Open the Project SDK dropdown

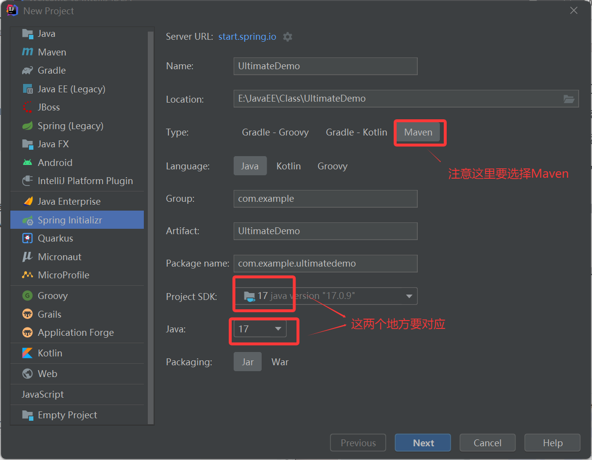click(x=325, y=296)
